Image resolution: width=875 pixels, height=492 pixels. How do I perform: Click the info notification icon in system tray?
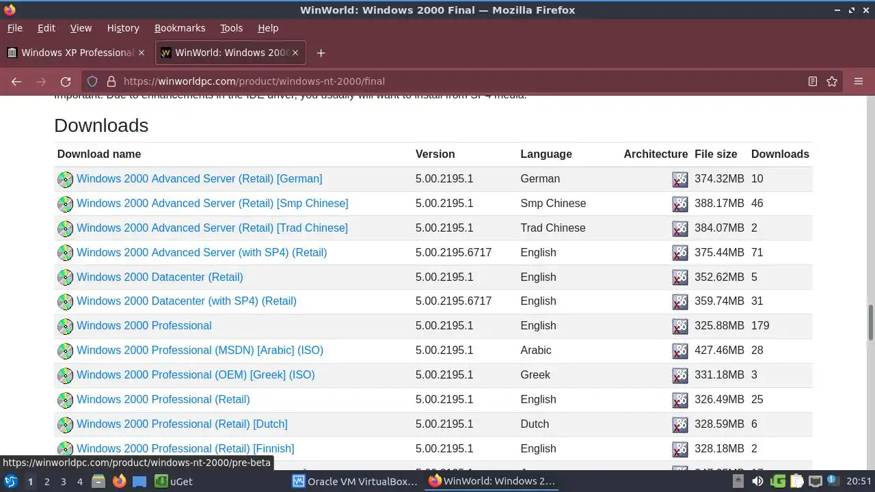pos(833,481)
